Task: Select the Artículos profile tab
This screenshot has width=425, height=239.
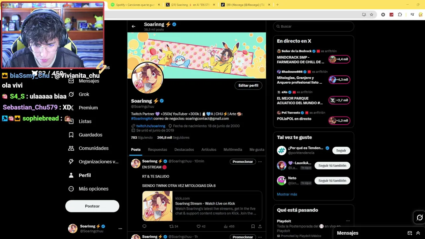Action: (209, 150)
